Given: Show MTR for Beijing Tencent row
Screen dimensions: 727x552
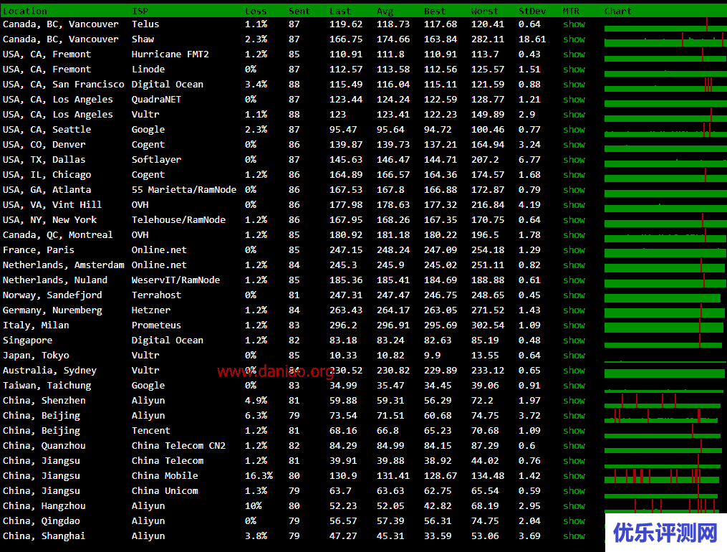Looking at the screenshot, I should [x=574, y=431].
